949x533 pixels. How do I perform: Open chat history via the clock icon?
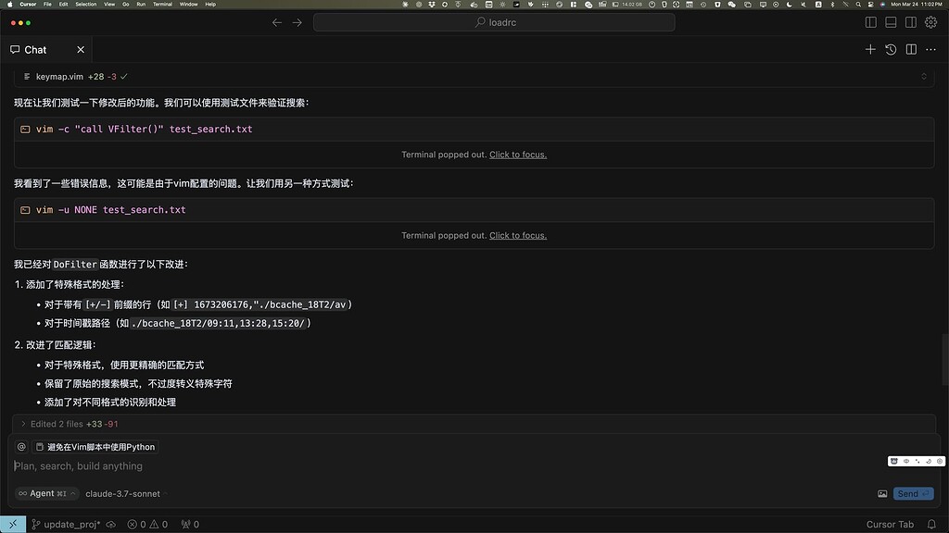tap(890, 49)
